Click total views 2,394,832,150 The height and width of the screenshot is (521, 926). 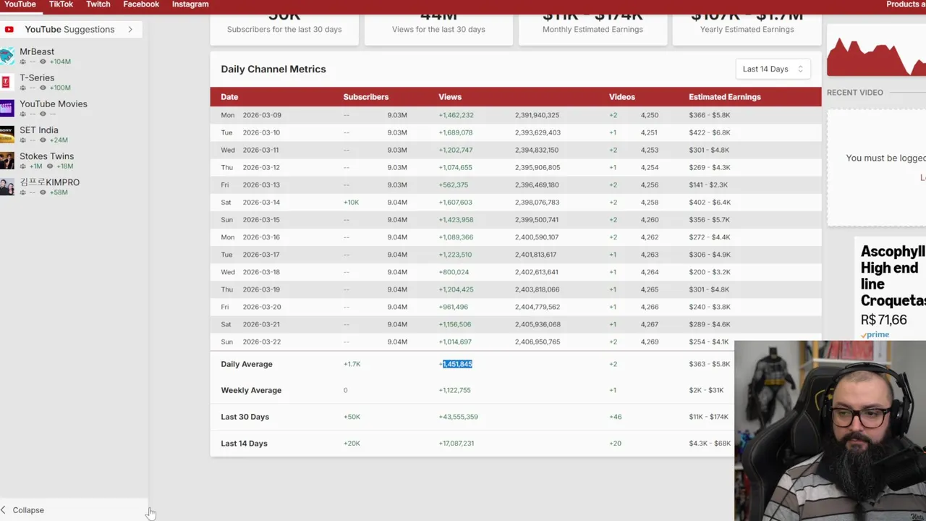[x=537, y=150]
